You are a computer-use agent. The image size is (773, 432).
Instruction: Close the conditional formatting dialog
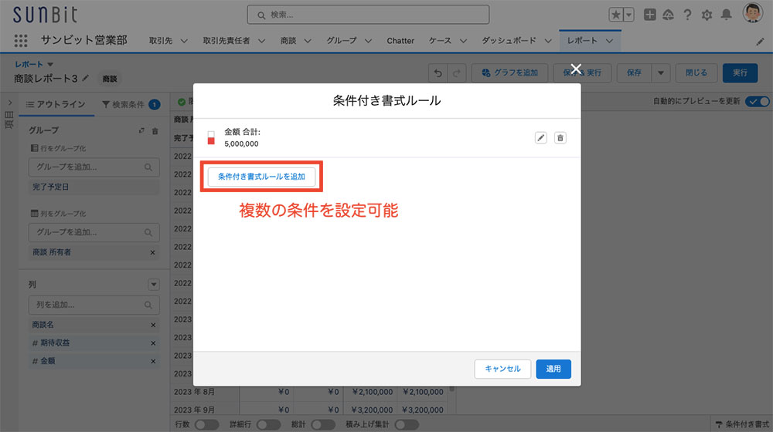(x=576, y=69)
